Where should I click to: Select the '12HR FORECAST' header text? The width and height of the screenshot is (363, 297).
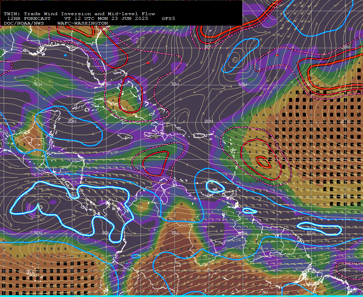pos(29,19)
